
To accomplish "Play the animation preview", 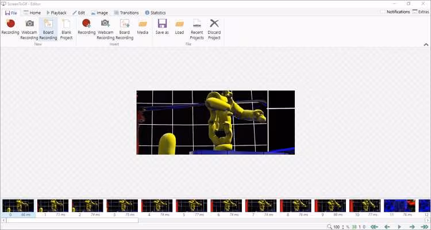I will point(399,227).
